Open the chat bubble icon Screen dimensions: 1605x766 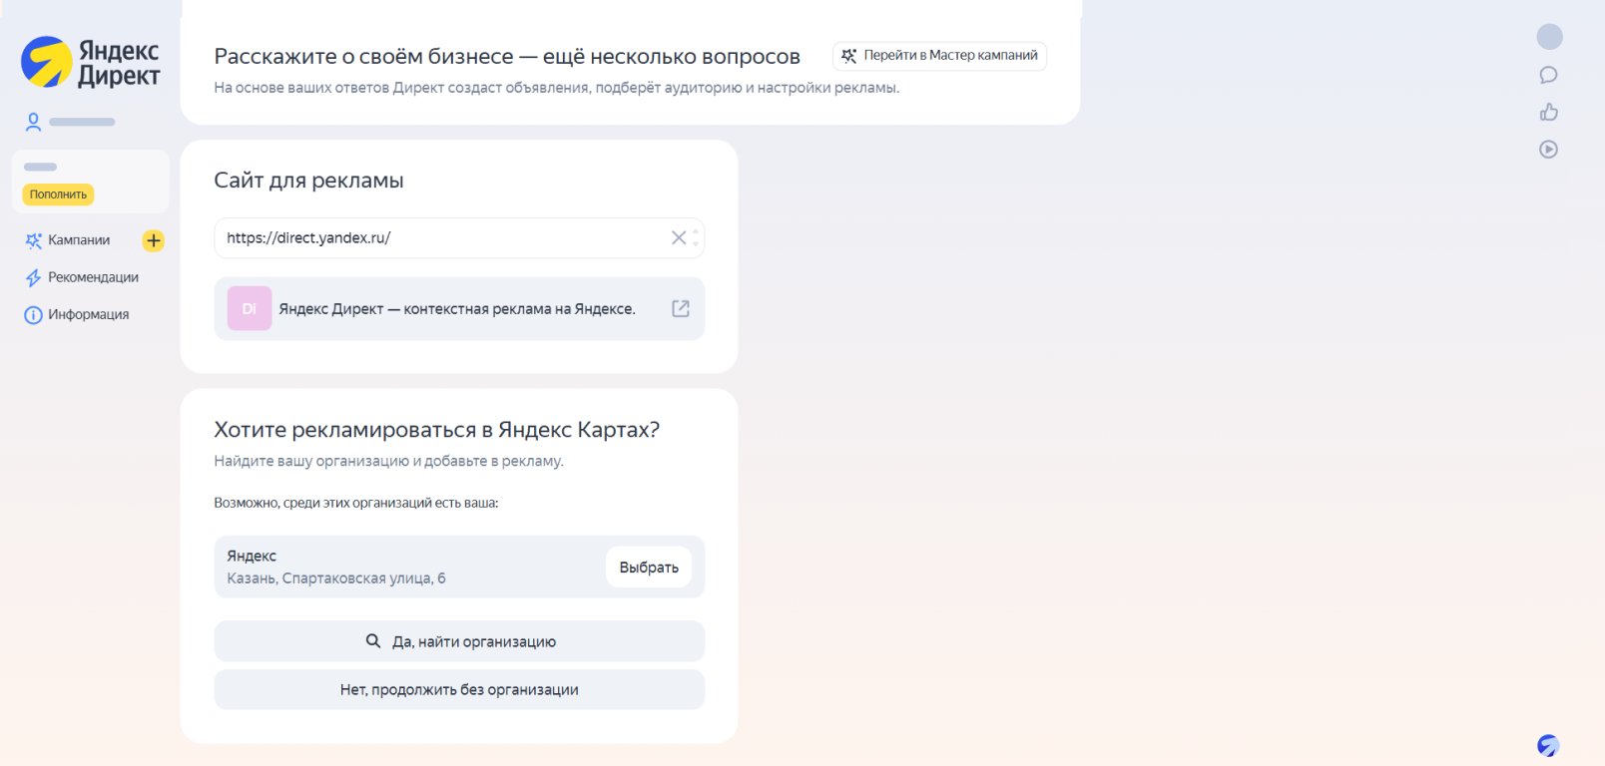1549,75
